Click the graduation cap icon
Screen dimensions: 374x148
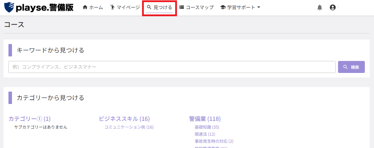223,7
